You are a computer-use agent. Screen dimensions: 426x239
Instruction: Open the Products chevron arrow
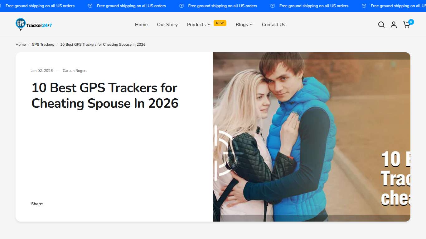click(209, 25)
